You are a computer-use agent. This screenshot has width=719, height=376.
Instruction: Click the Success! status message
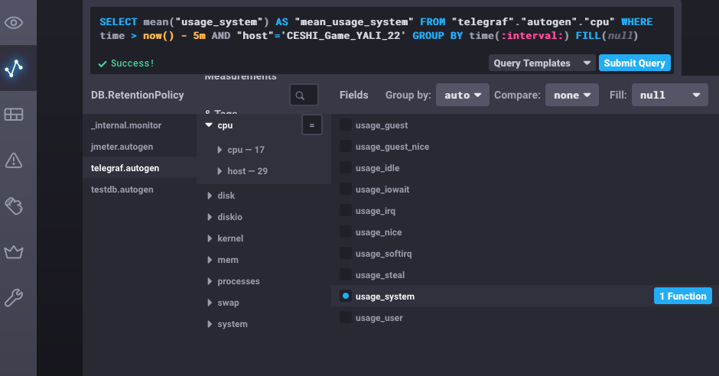[126, 63]
